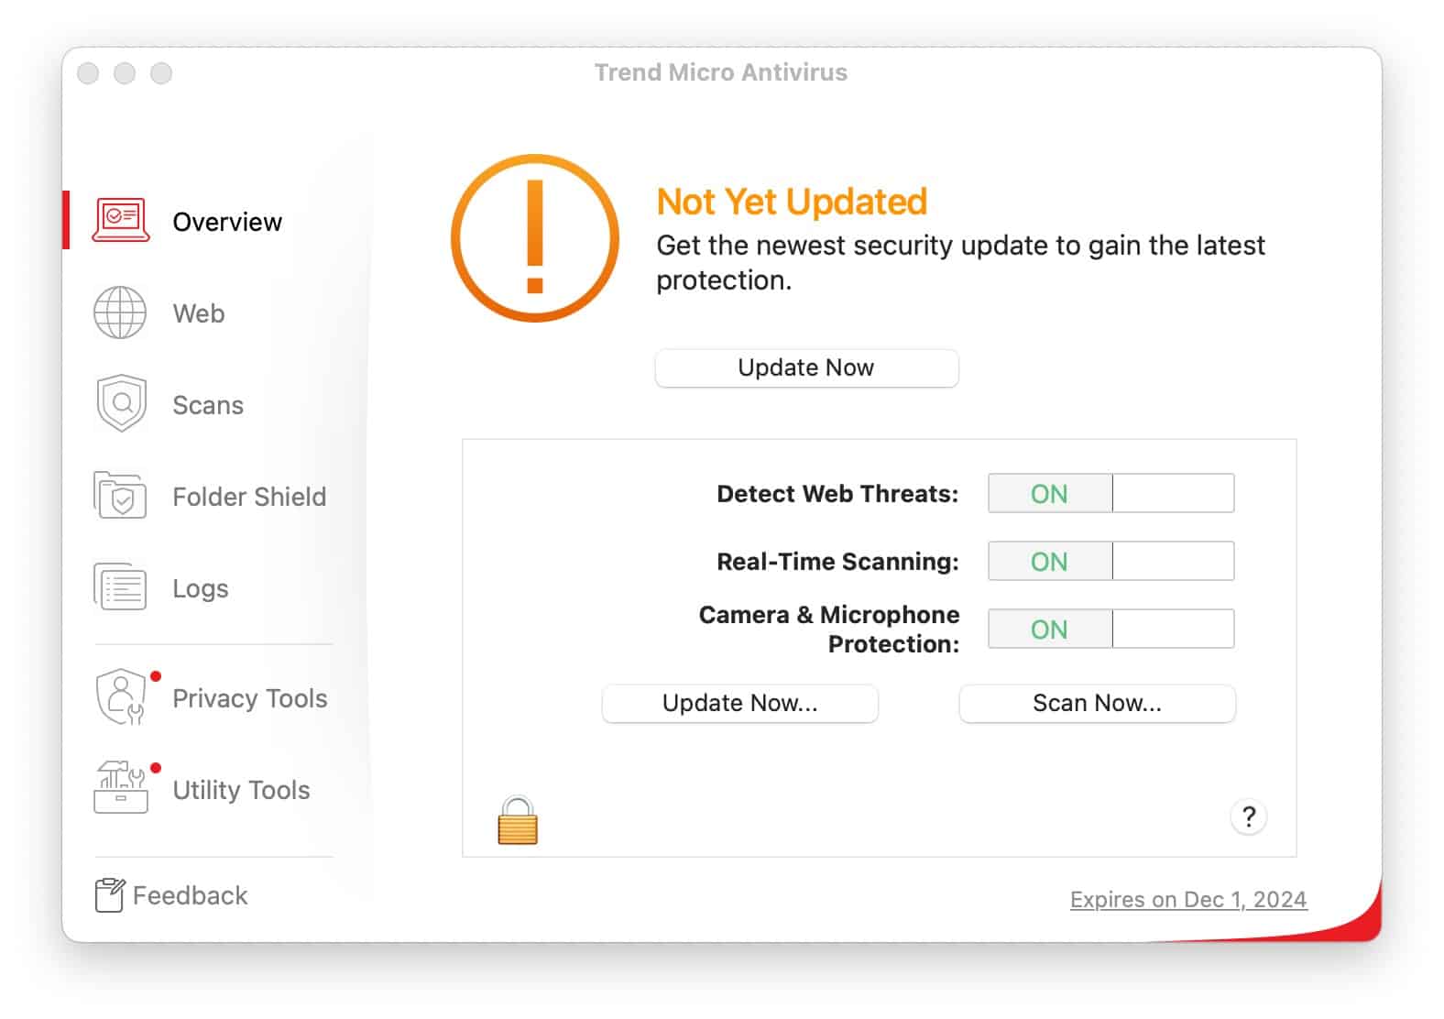
Task: View the Logs section label
Action: click(x=201, y=588)
